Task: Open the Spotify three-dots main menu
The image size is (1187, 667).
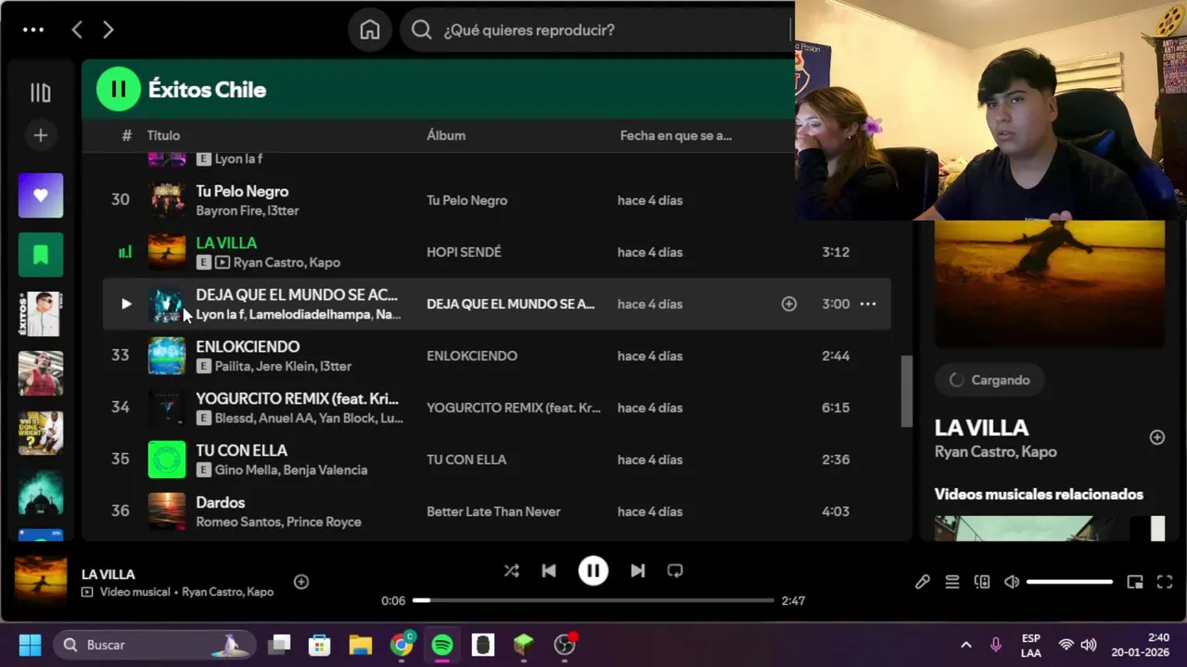Action: (x=33, y=30)
